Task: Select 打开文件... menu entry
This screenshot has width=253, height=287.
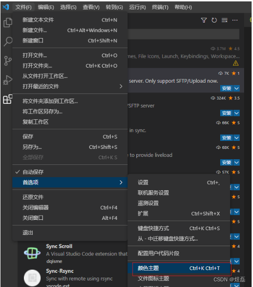Action: [x=70, y=55]
